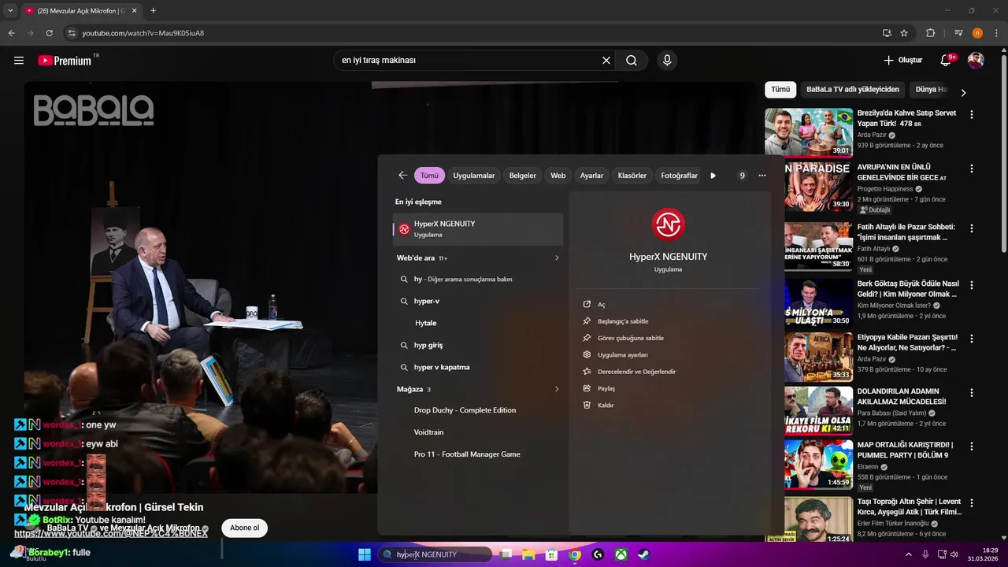Image resolution: width=1008 pixels, height=567 pixels.
Task: Open options for Fatih Altaylı video
Action: [x=972, y=228]
